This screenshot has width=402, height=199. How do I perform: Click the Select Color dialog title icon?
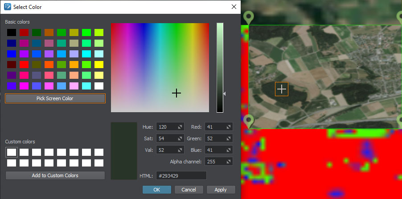(x=8, y=7)
